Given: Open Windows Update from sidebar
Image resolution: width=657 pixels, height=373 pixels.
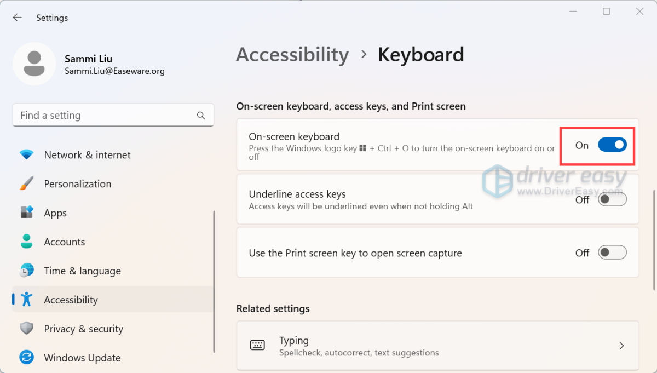Looking at the screenshot, I should click(x=82, y=358).
